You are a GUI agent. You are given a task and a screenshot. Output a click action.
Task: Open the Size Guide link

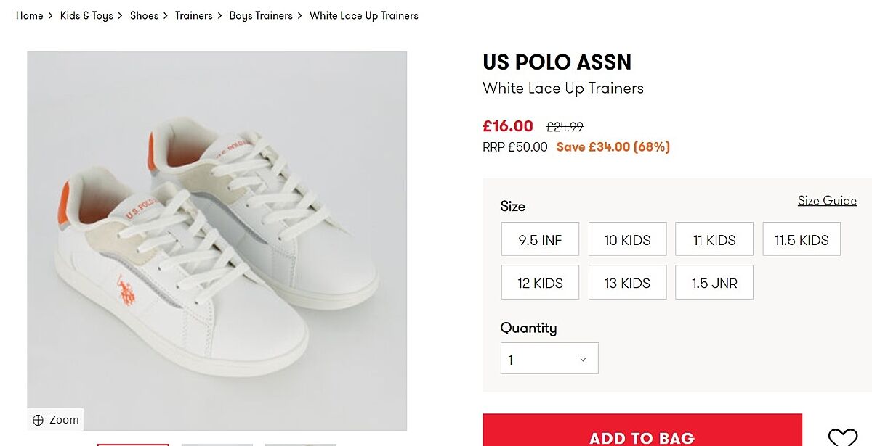coord(827,201)
